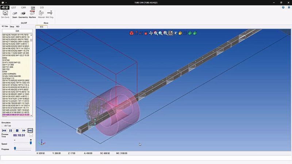Switch to the SIM ribbon tab
292x164 pixels.
pos(33,7)
